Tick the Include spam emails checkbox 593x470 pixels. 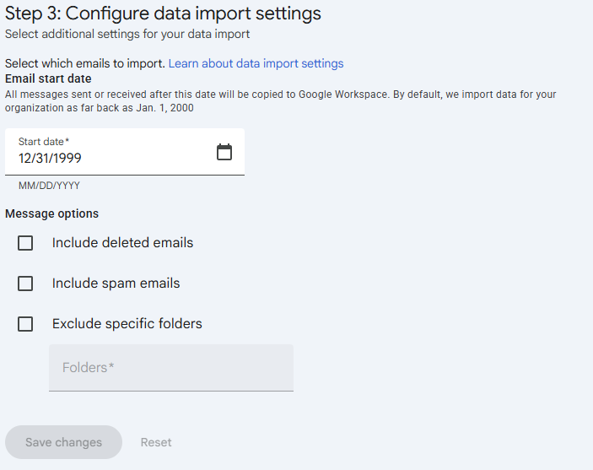click(25, 284)
